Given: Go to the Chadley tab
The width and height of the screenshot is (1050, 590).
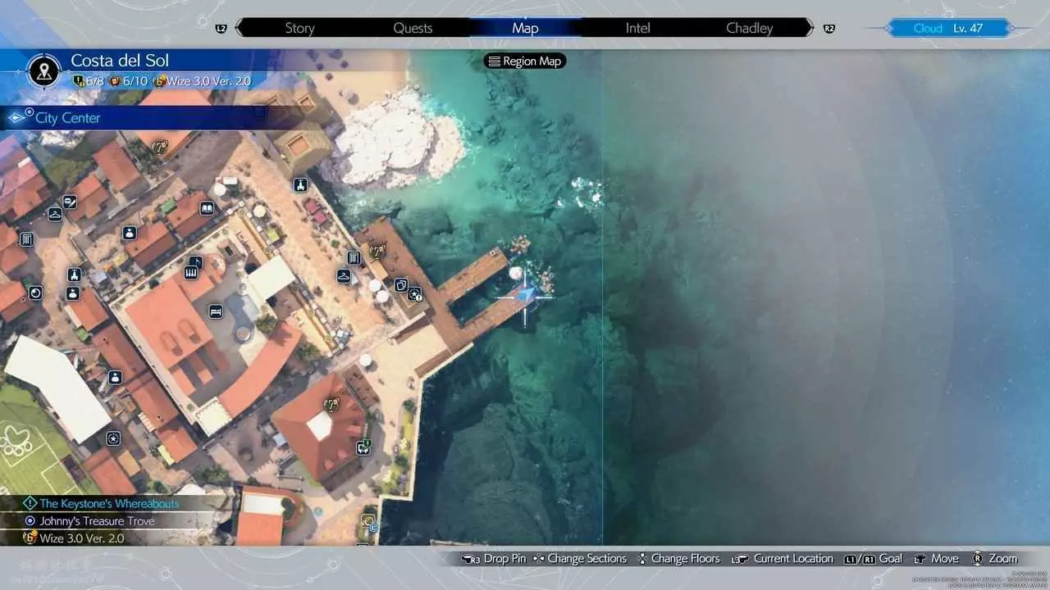Looking at the screenshot, I should pos(749,28).
